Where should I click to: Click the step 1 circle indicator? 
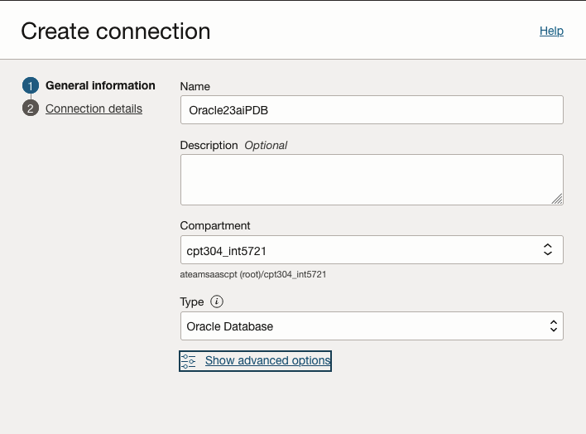point(31,86)
